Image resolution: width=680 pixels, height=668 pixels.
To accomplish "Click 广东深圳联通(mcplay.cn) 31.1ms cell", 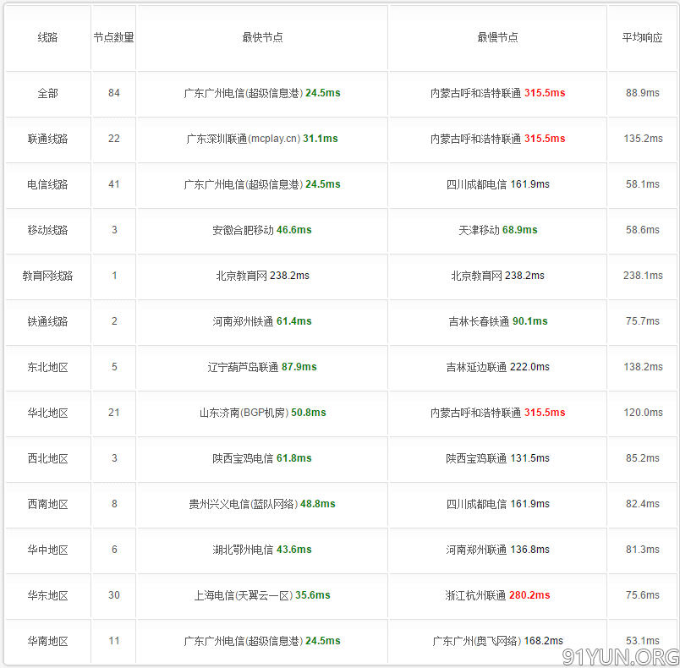I will [x=262, y=139].
